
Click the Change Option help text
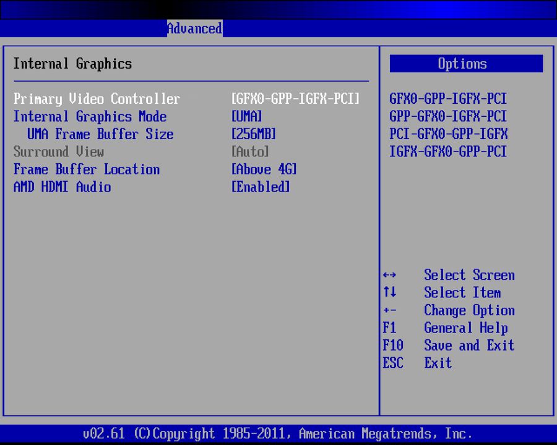pos(469,310)
